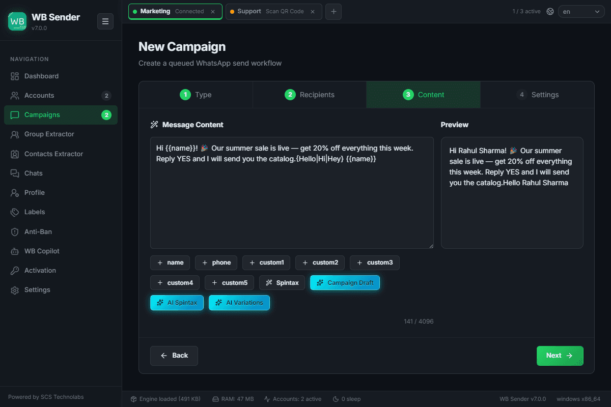
Task: Open the Anti-Ban page
Action: [61, 231]
